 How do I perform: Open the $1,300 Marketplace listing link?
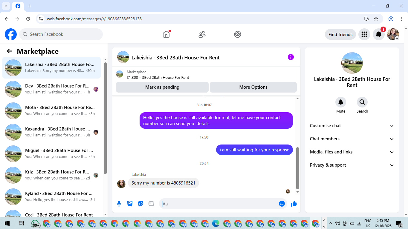coord(158,77)
